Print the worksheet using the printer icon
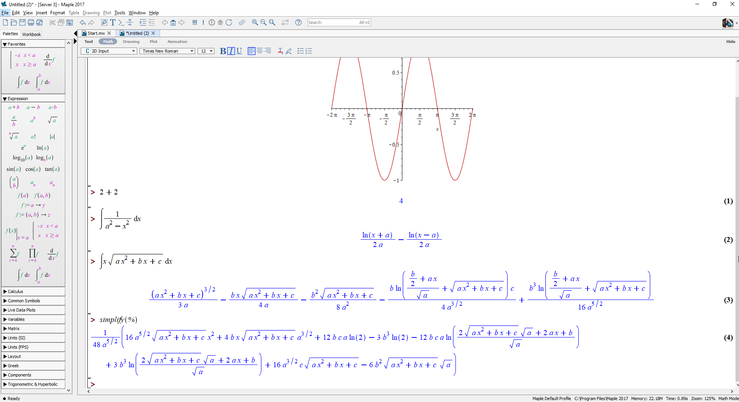 coord(31,22)
